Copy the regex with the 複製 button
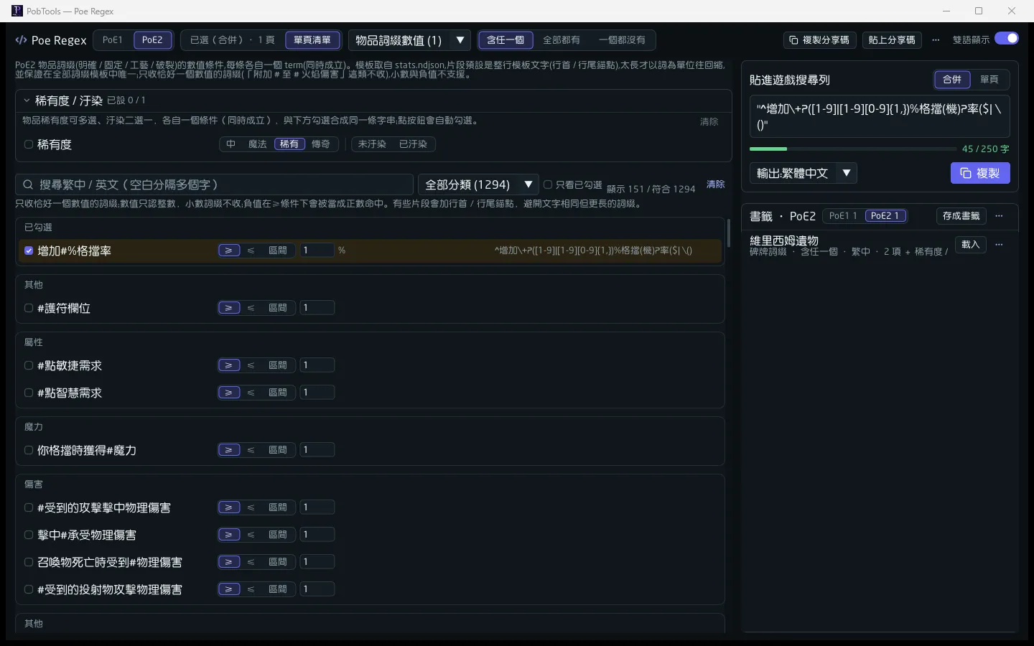The width and height of the screenshot is (1034, 646). click(x=980, y=173)
